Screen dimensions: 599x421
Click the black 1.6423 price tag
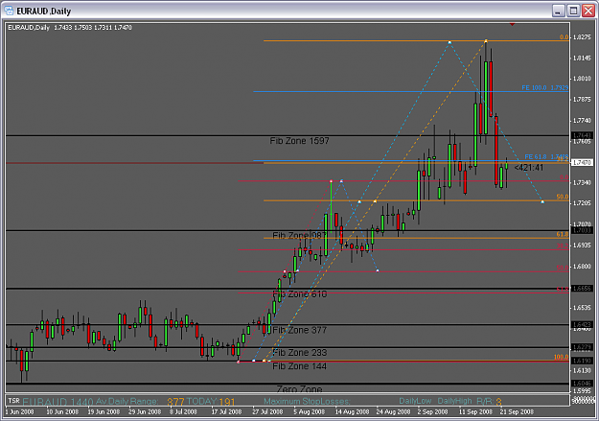[582, 325]
